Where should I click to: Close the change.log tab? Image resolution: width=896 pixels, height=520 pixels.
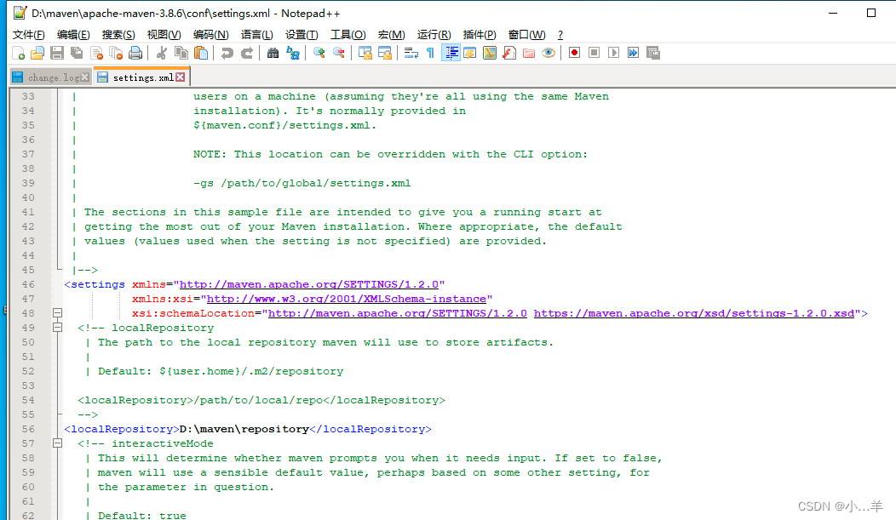(85, 77)
